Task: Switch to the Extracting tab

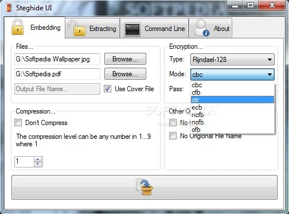Action: click(x=92, y=28)
